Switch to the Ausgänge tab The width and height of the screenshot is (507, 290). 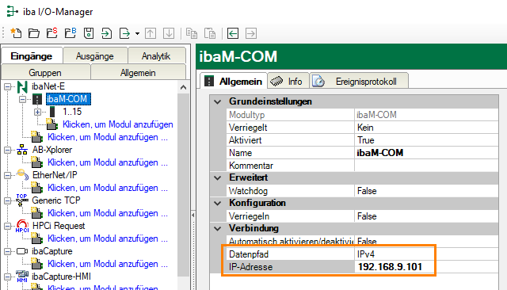95,56
